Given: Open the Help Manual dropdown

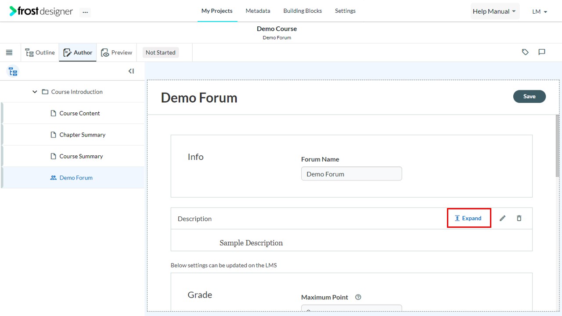Looking at the screenshot, I should pyautogui.click(x=494, y=11).
